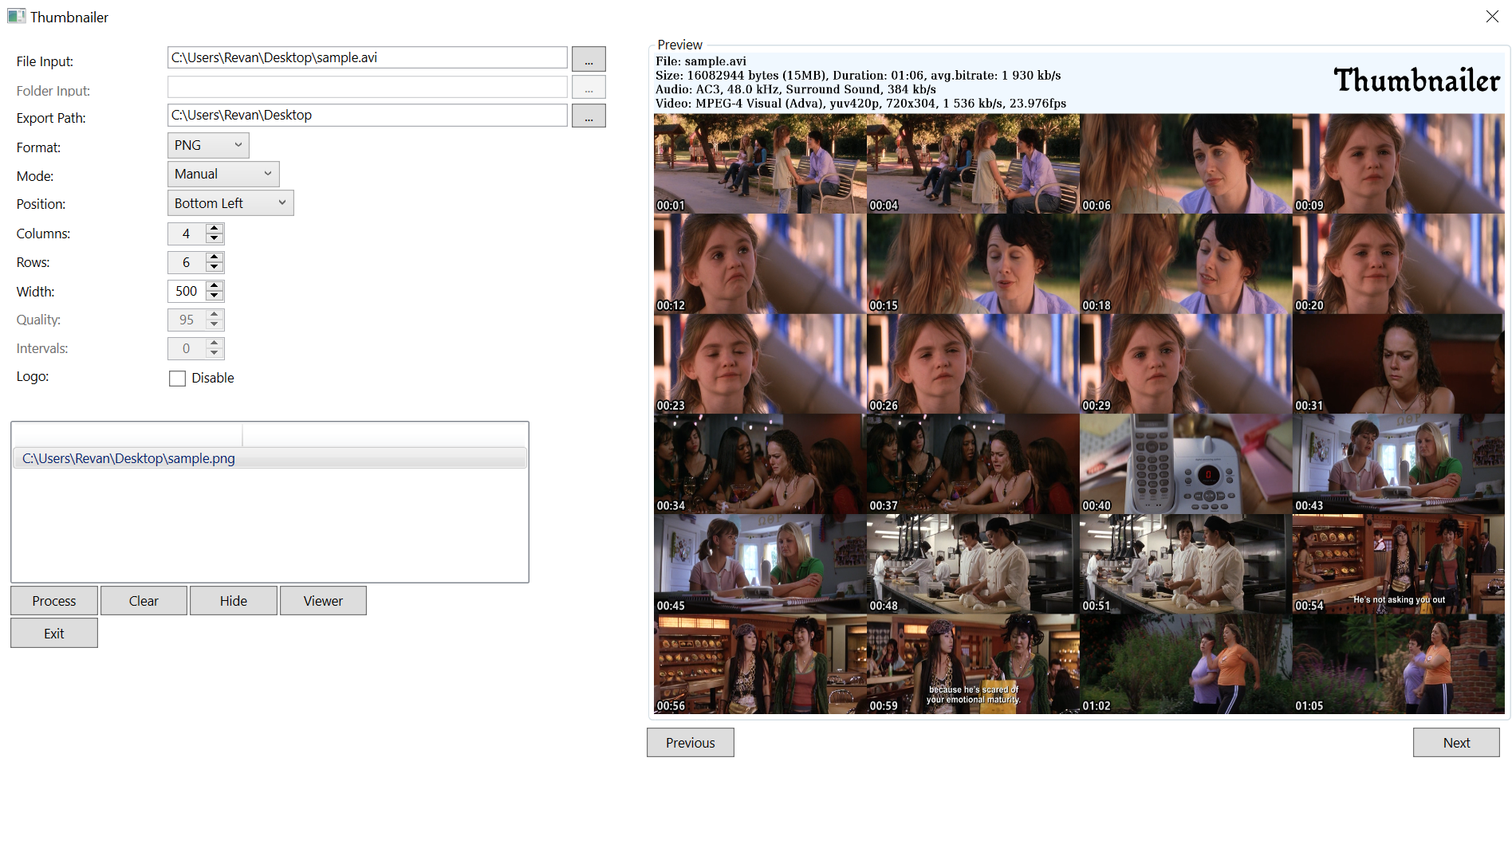Toggle the Disable logo checkbox
The height and width of the screenshot is (848, 1512).
click(x=177, y=379)
